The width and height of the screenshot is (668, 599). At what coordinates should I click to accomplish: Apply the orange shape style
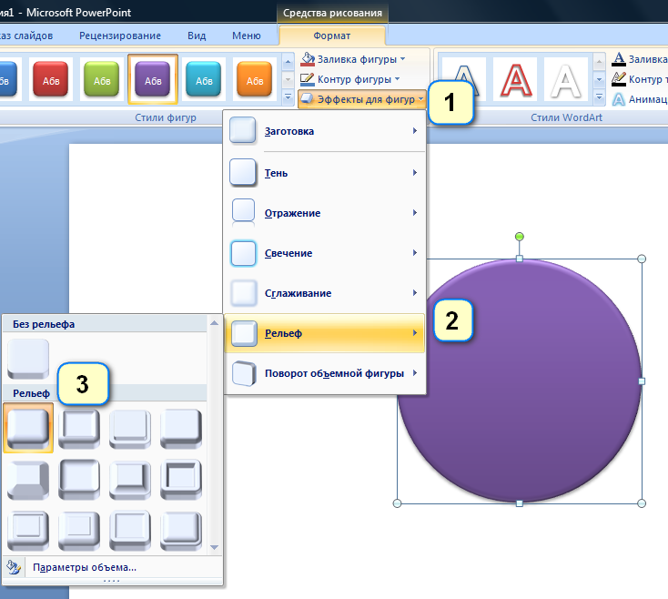(x=255, y=79)
